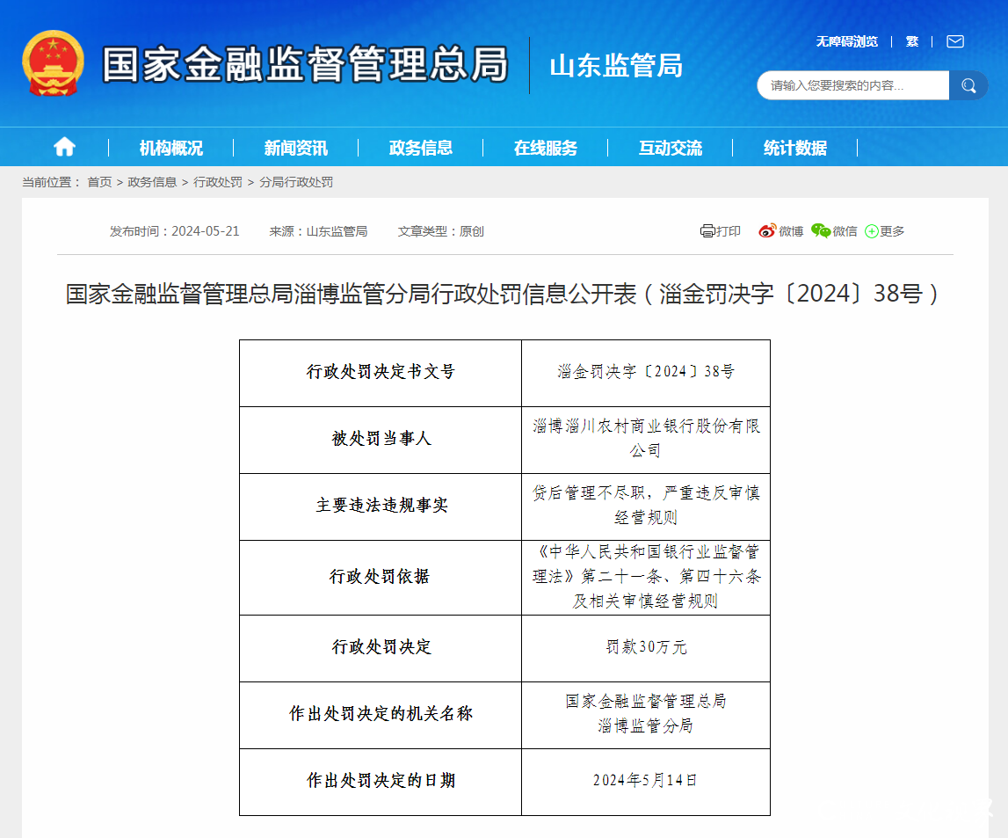This screenshot has width=1008, height=838.
Task: Click the 微博 share label
Action: [791, 231]
